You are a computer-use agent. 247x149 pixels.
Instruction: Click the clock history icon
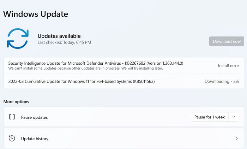click(x=12, y=138)
